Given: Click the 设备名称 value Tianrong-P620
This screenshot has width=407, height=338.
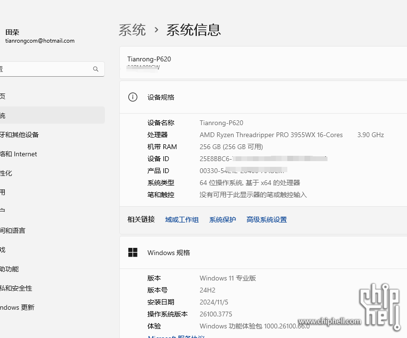Looking at the screenshot, I should 221,123.
